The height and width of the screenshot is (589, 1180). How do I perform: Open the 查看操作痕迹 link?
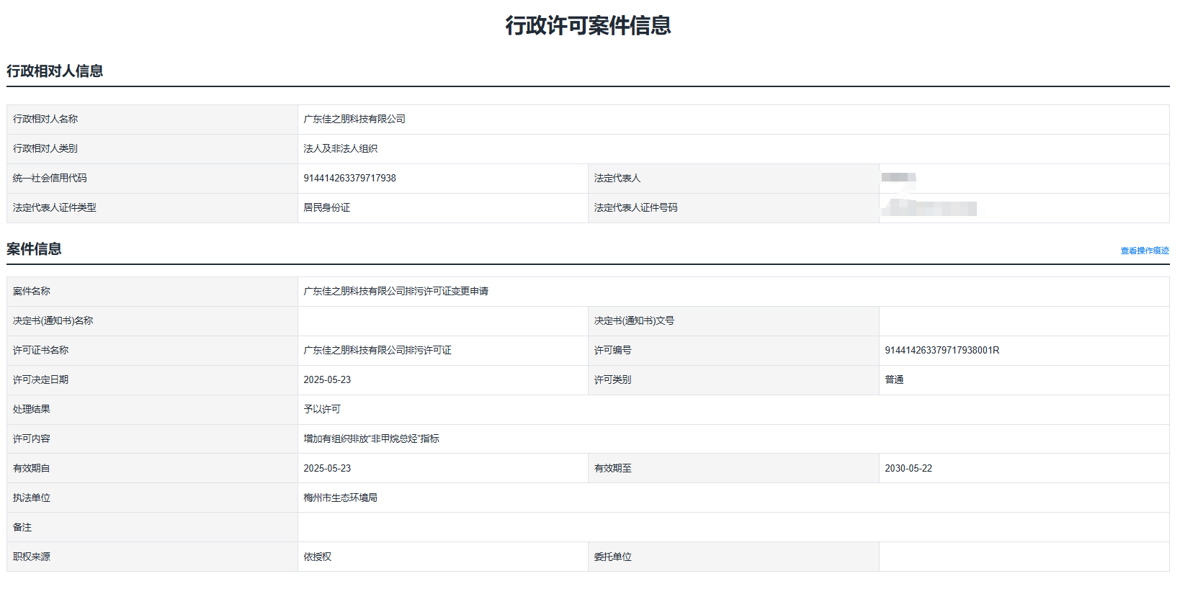[x=1144, y=251]
